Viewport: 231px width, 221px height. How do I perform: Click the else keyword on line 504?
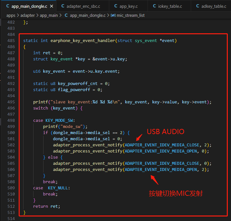tap(53, 157)
